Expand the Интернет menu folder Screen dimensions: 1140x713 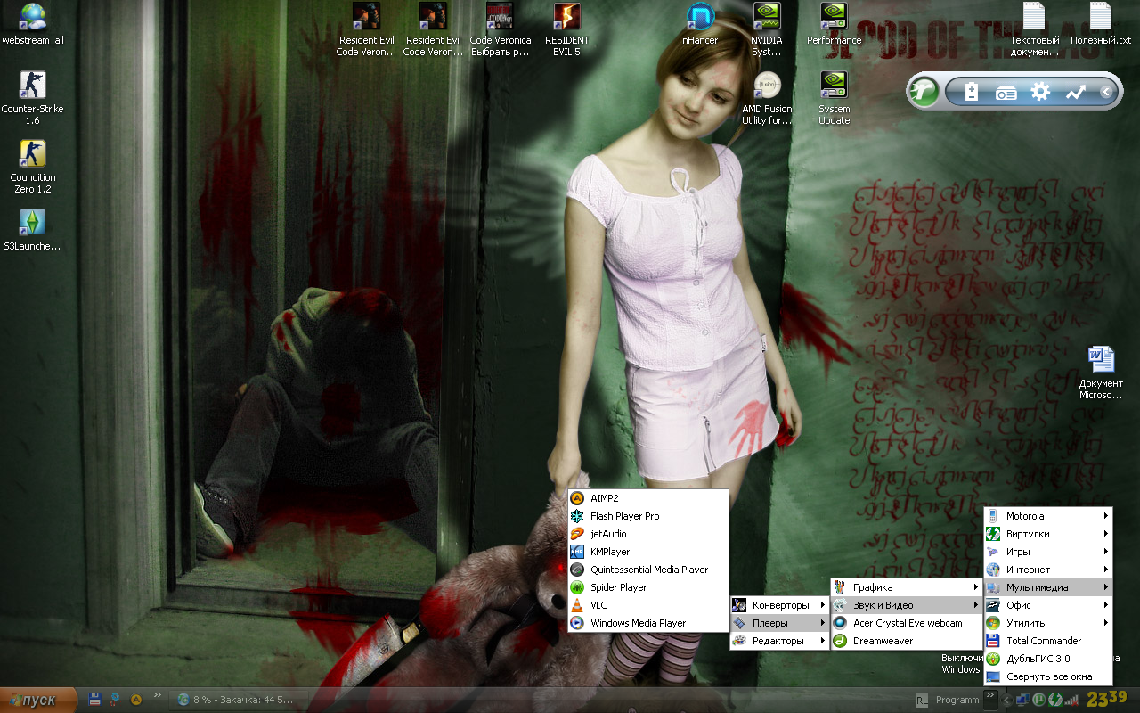point(1048,570)
